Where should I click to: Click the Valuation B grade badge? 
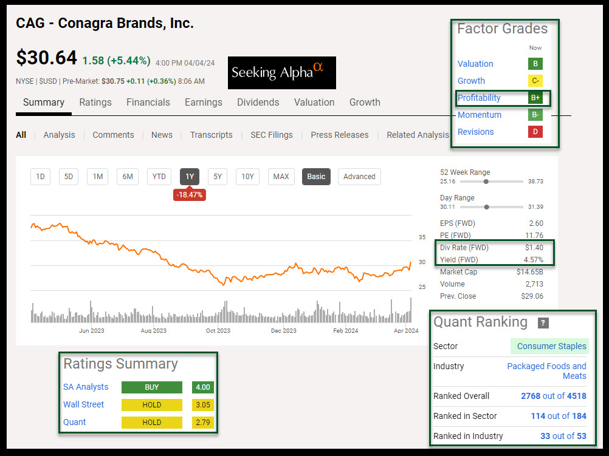pos(535,64)
